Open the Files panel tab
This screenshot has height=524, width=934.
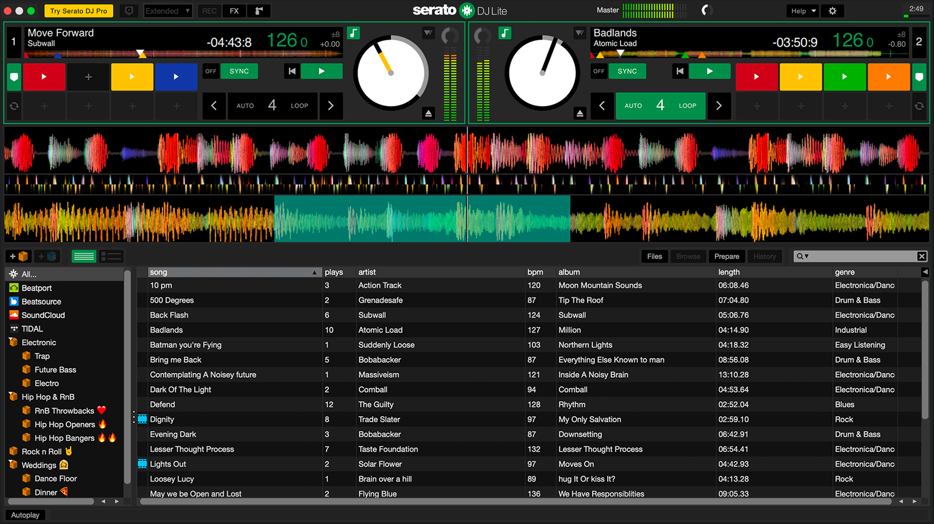pyautogui.click(x=654, y=256)
